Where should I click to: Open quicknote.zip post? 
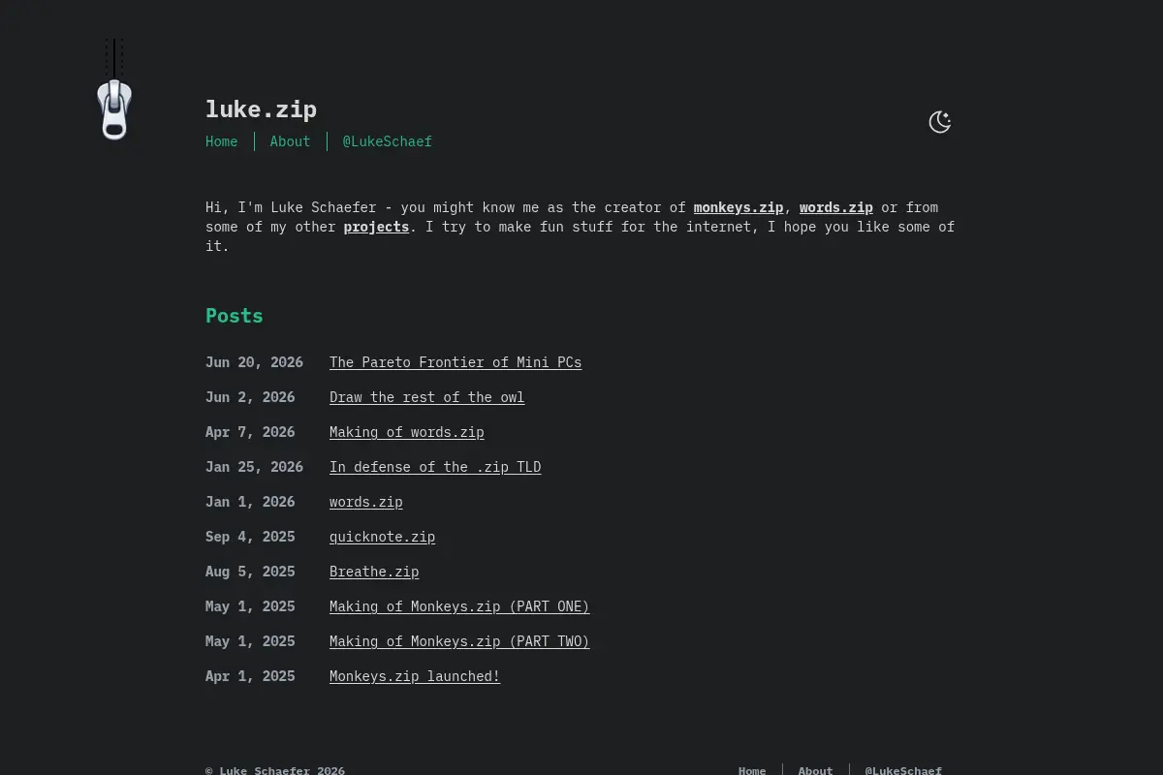pyautogui.click(x=382, y=537)
